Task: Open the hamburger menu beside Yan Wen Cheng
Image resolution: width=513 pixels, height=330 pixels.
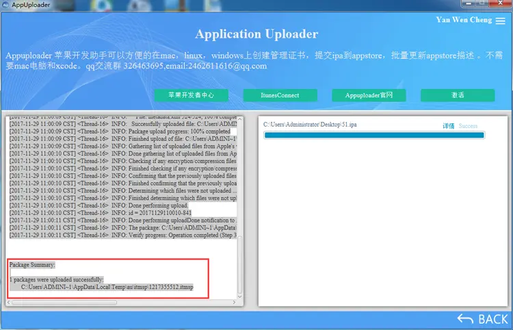Action: pyautogui.click(x=500, y=21)
